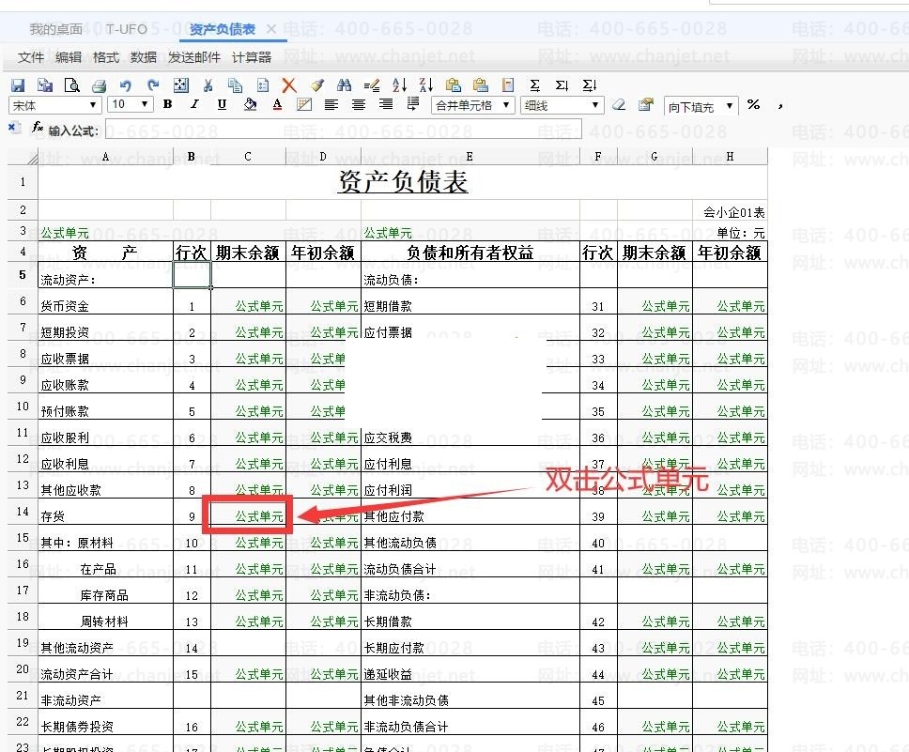The height and width of the screenshot is (752, 909).
Task: Click the Print printer icon
Action: point(100,85)
